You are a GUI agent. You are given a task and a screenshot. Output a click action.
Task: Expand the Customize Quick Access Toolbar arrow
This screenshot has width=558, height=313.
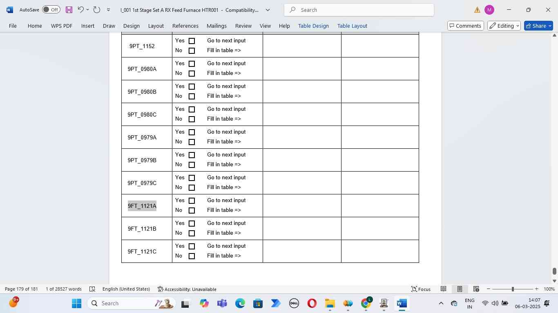[108, 10]
